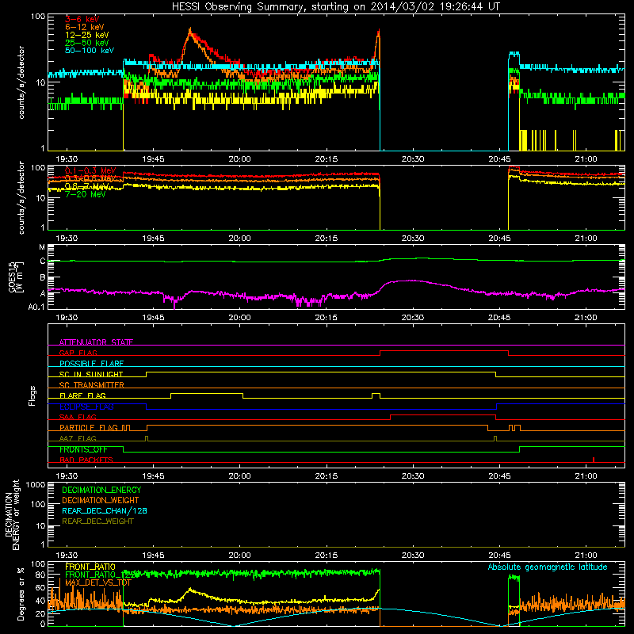Pick the green 25-50 keV legend label
The image size is (634, 634).
[x=87, y=43]
